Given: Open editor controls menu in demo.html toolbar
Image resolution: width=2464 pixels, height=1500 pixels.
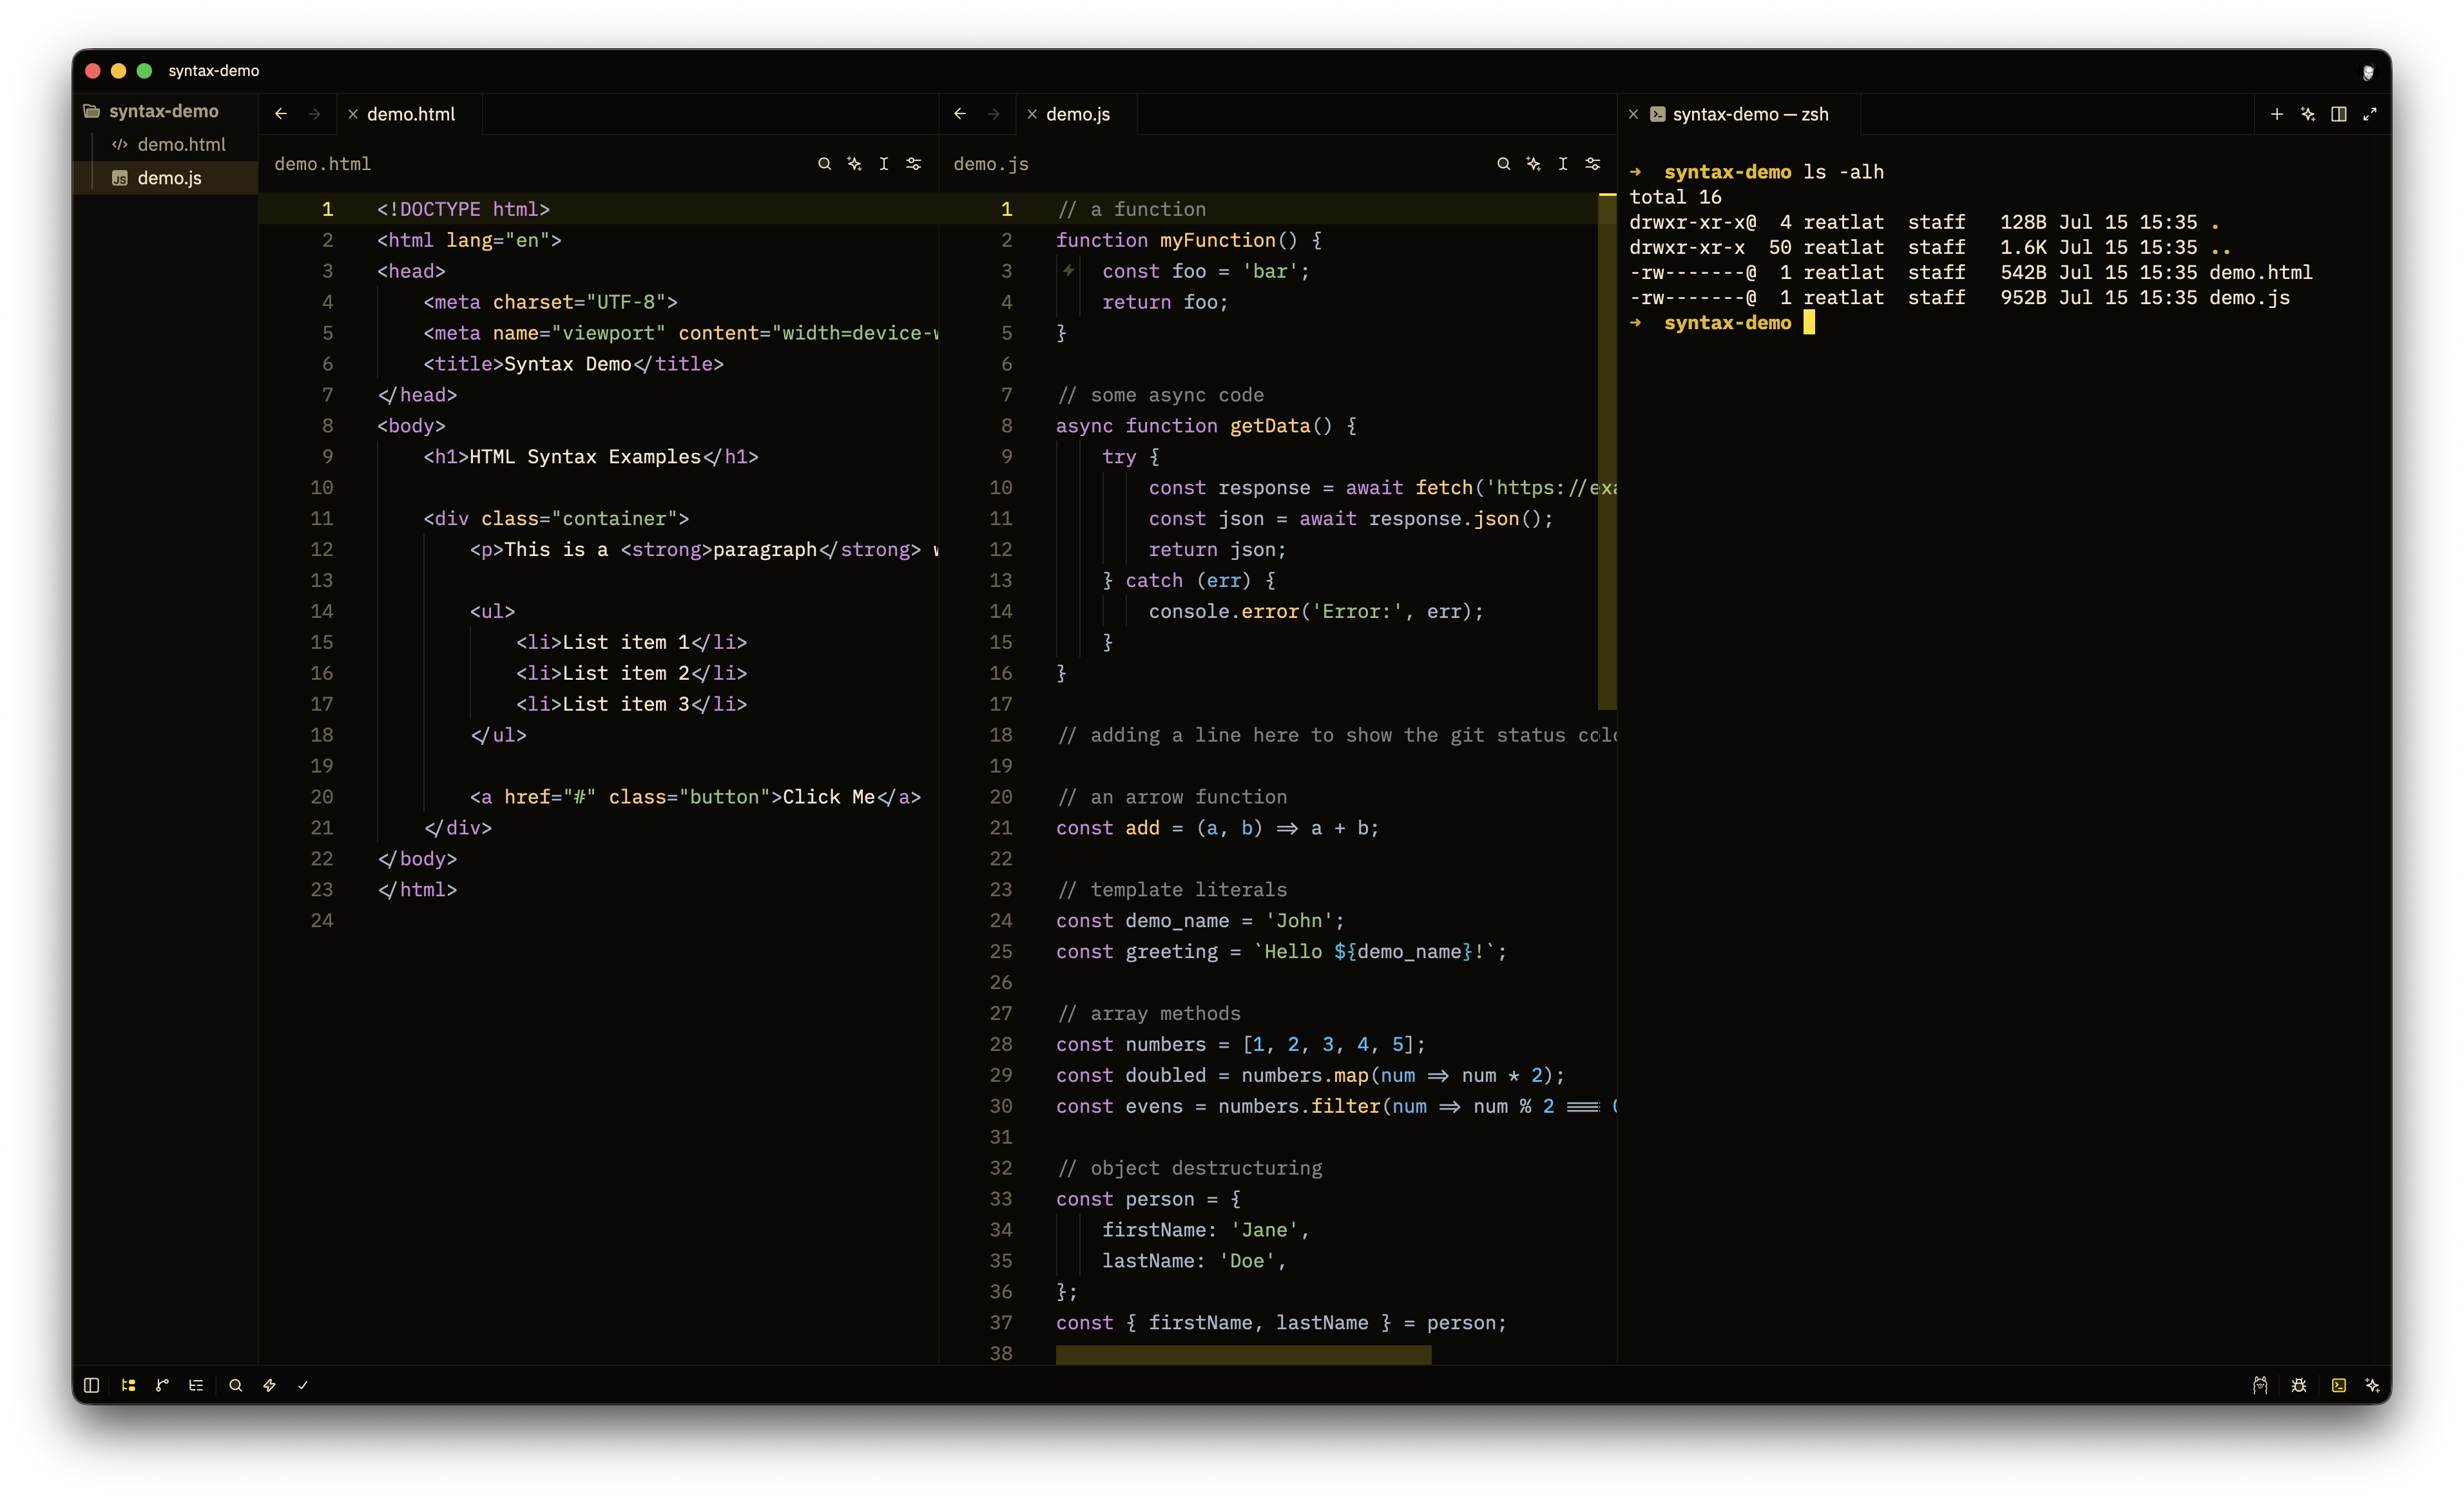Looking at the screenshot, I should click(x=914, y=164).
